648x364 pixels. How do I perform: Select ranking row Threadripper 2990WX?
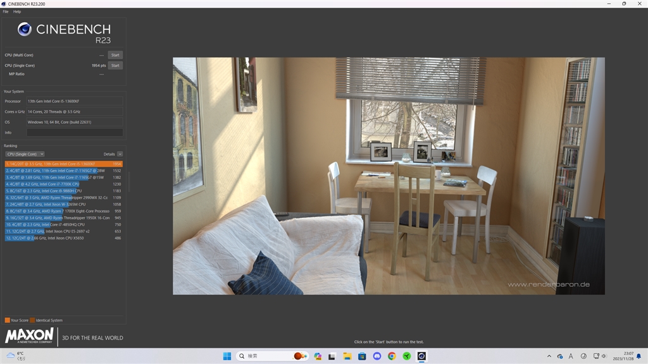click(64, 197)
